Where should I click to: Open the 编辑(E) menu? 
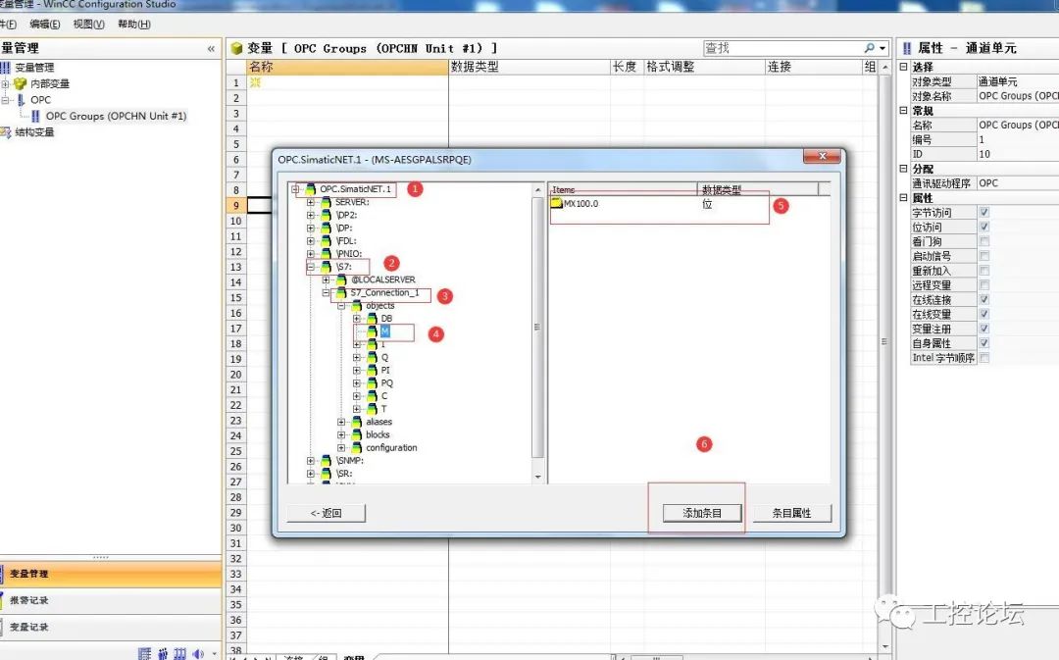coord(44,25)
